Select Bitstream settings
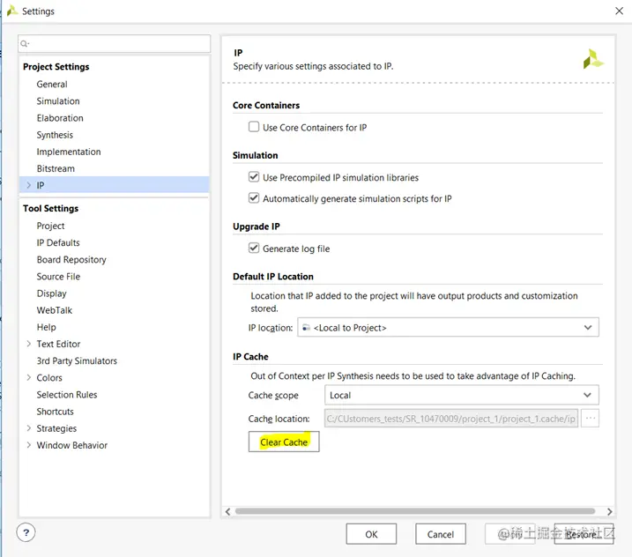Viewport: 632px width, 557px height. pos(56,168)
